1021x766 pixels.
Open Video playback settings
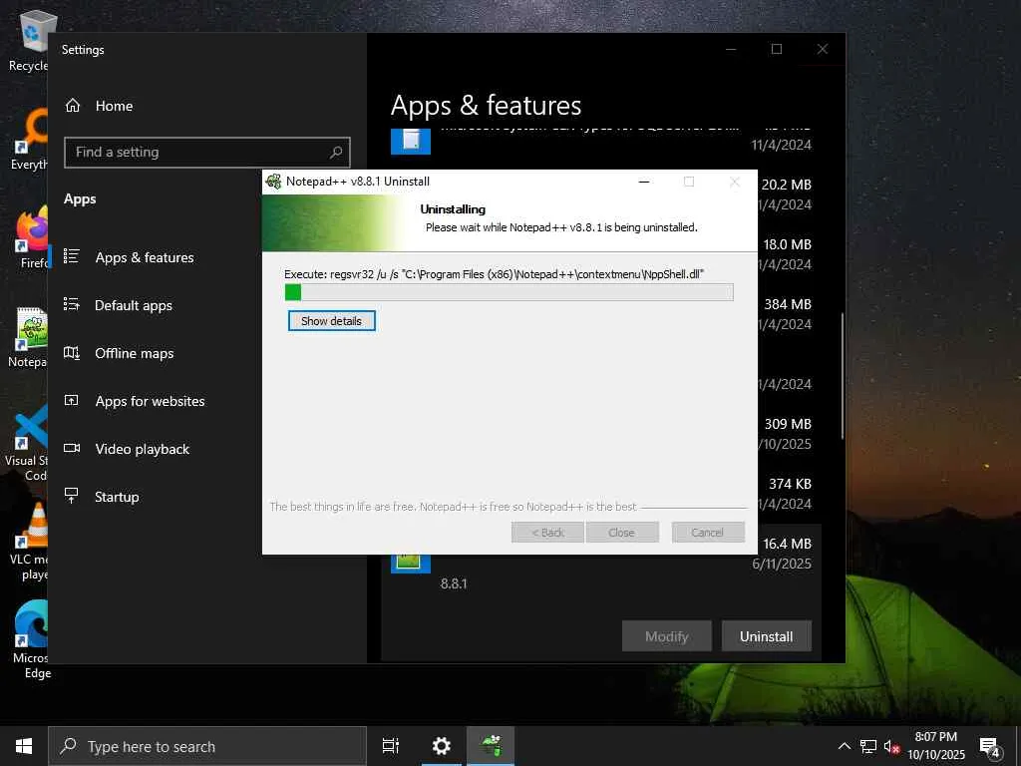(142, 449)
